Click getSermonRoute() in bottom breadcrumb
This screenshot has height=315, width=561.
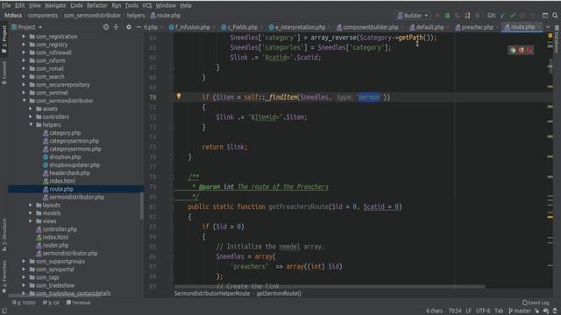click(x=279, y=294)
